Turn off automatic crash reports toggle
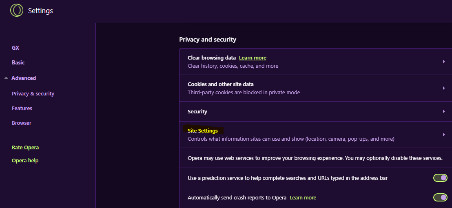 440,197
